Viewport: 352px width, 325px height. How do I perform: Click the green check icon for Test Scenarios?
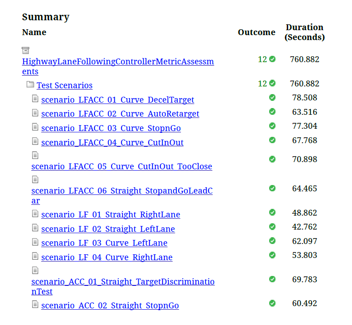pos(272,83)
